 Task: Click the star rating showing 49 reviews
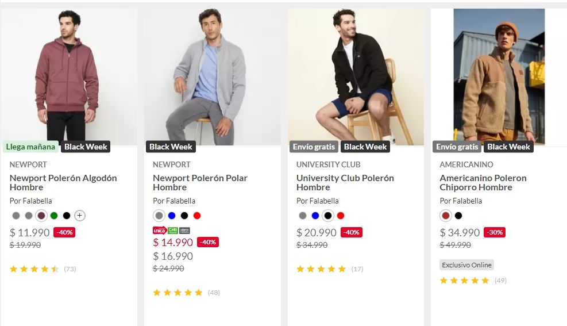click(x=464, y=281)
